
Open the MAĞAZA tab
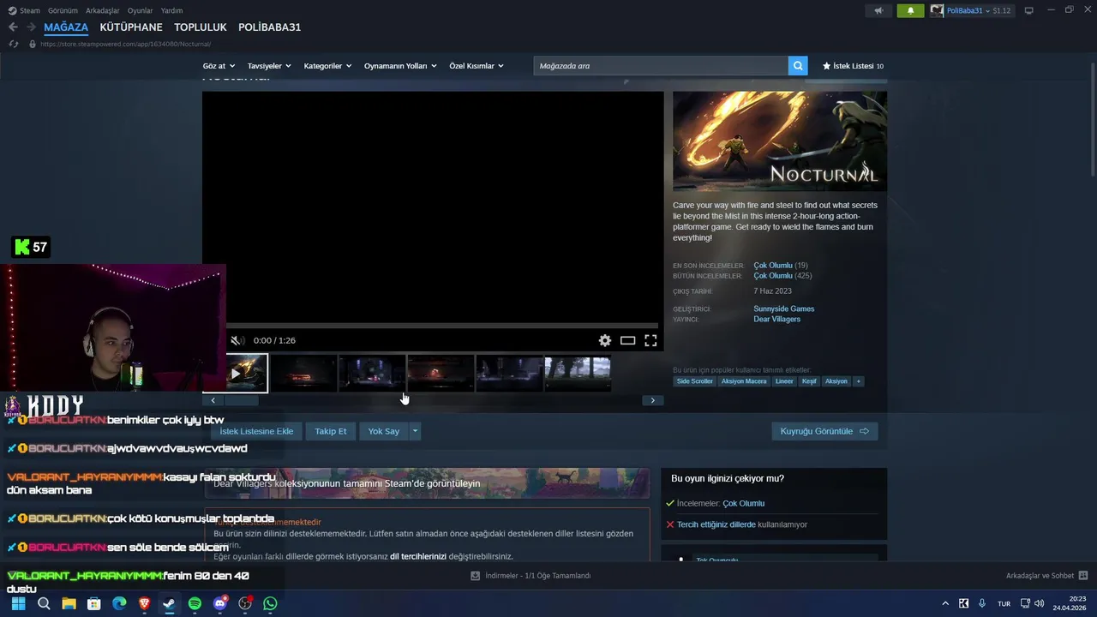click(66, 27)
